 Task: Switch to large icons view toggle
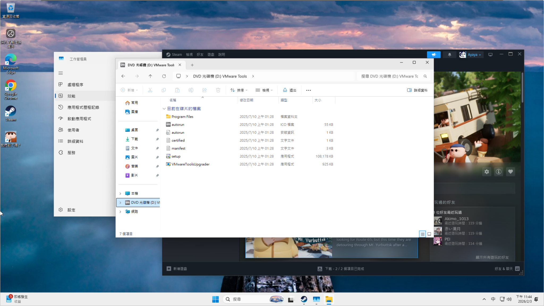[x=429, y=234]
